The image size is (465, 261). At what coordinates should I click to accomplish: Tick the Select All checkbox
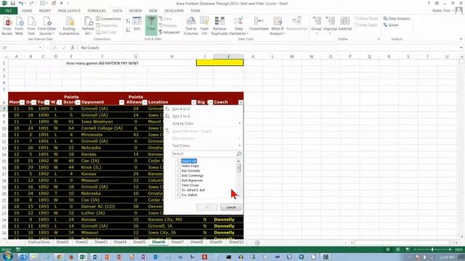179,161
